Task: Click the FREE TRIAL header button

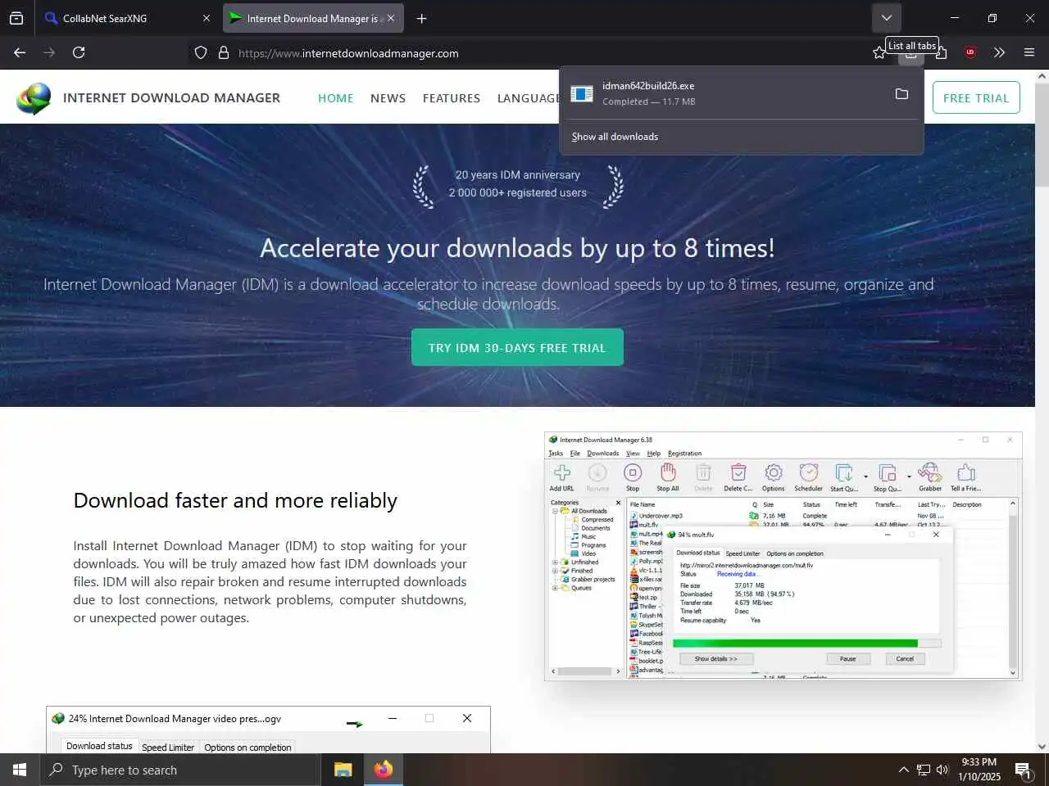Action: coord(976,97)
